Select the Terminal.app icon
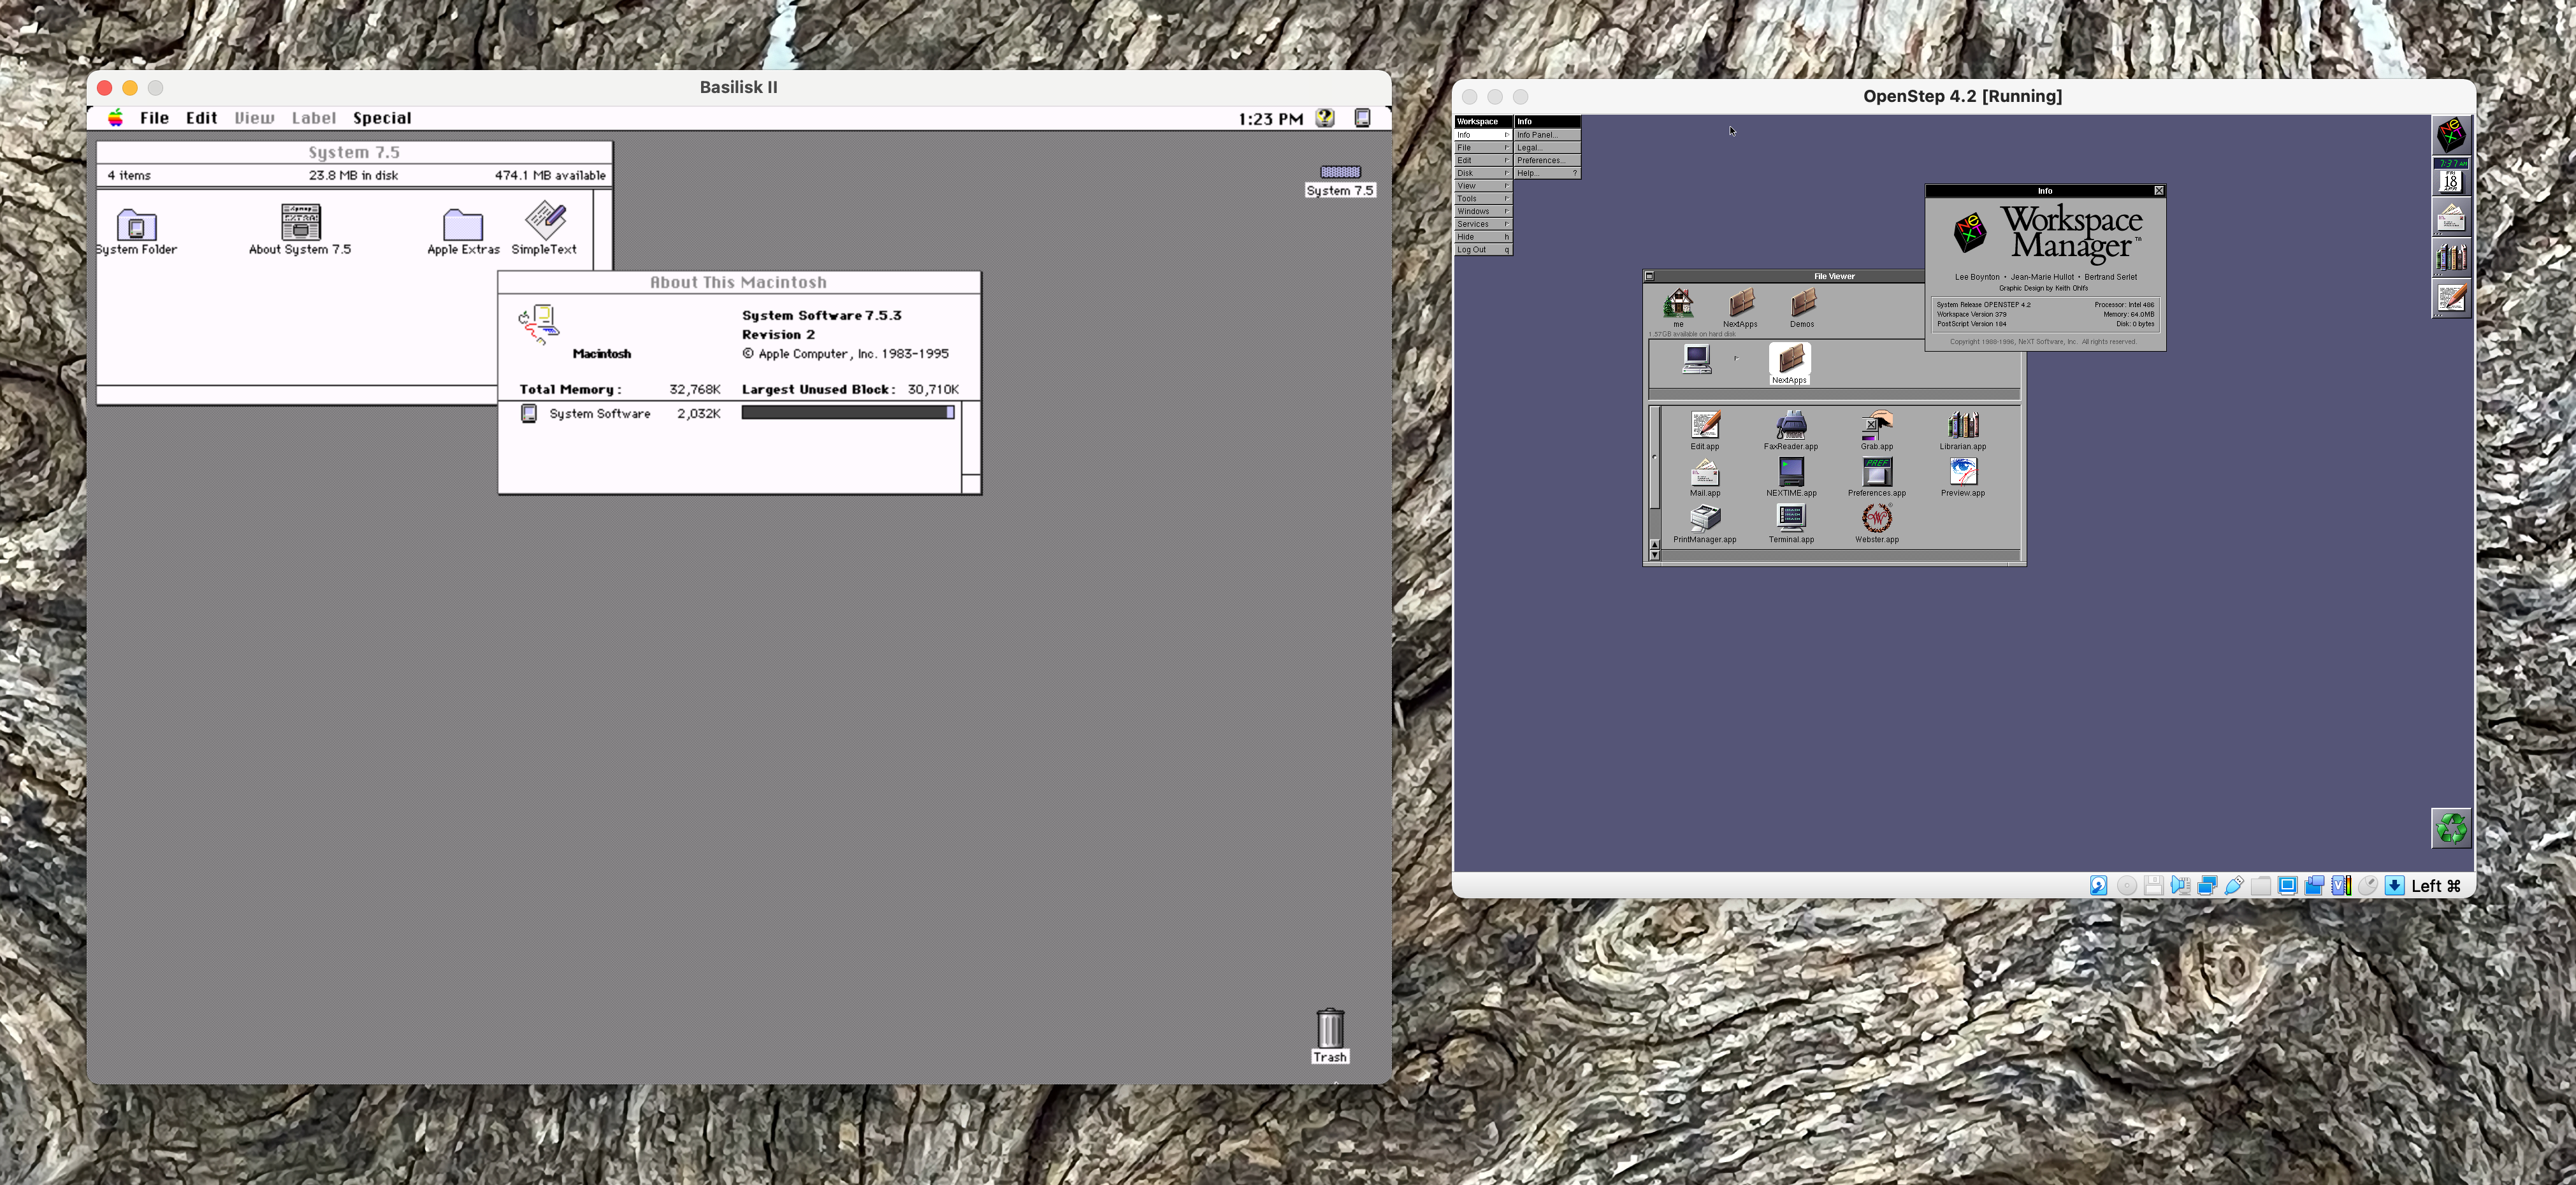The height and width of the screenshot is (1185, 2576). click(1791, 518)
